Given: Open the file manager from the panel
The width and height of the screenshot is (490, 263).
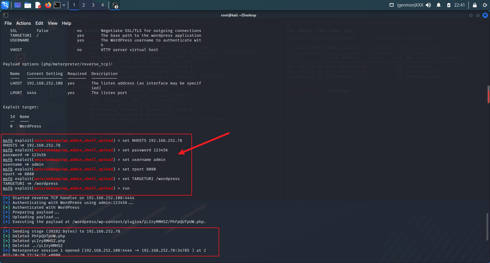Looking at the screenshot, I should (x=28, y=5).
